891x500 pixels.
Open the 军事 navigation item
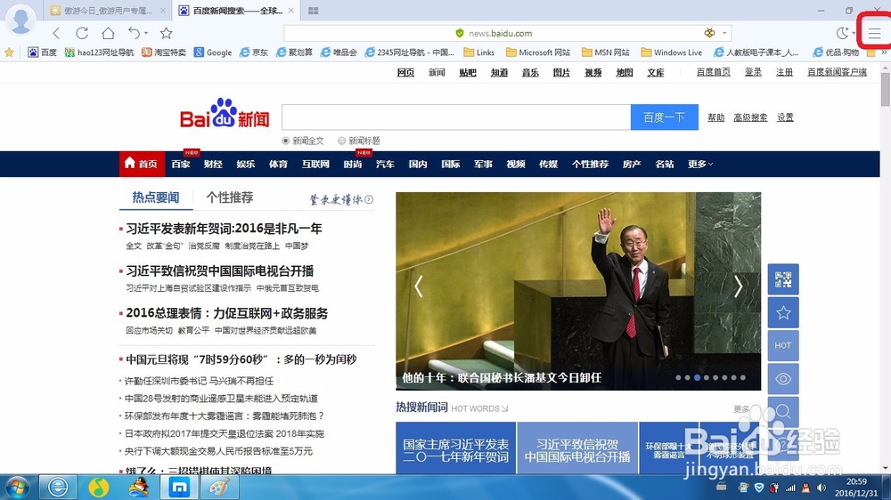coord(483,164)
